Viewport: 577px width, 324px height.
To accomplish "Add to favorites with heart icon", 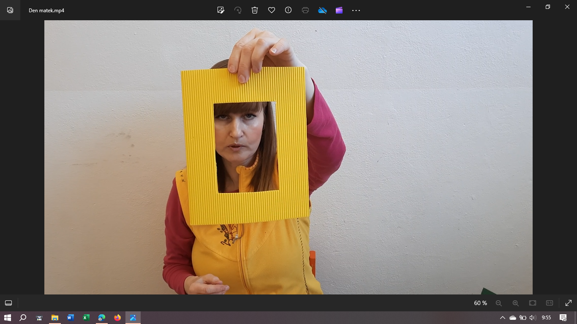I will [x=272, y=10].
